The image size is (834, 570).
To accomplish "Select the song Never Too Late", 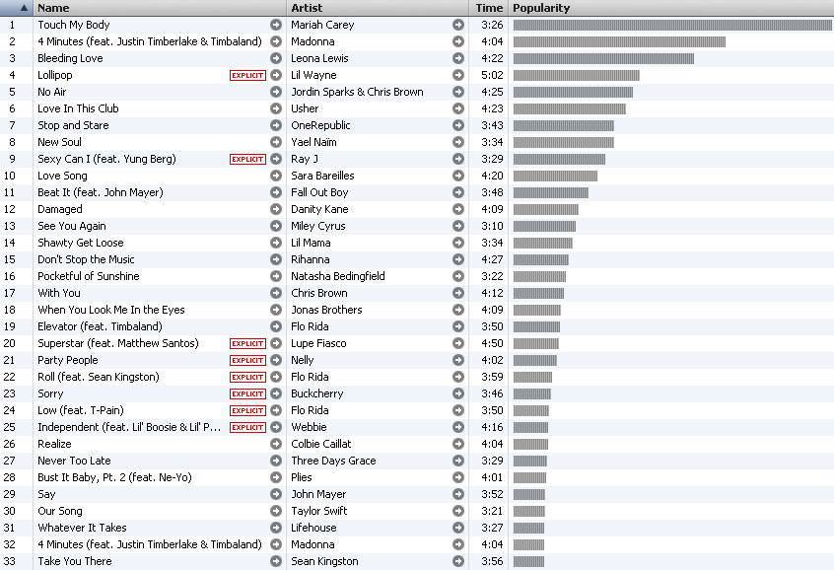I will point(74,461).
